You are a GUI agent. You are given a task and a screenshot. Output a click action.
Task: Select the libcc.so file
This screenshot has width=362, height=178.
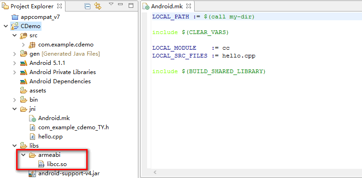coord(57,164)
